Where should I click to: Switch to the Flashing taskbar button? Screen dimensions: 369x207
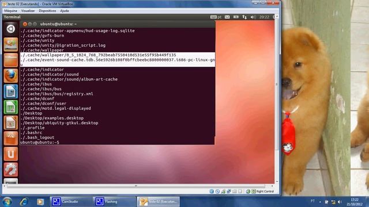click(114, 202)
